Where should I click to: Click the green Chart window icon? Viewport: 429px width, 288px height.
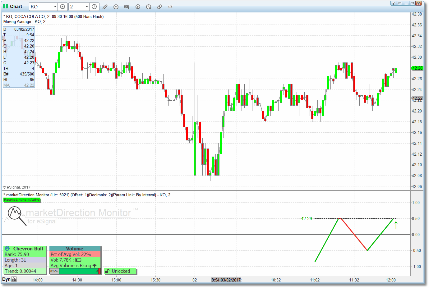[x=6, y=6]
